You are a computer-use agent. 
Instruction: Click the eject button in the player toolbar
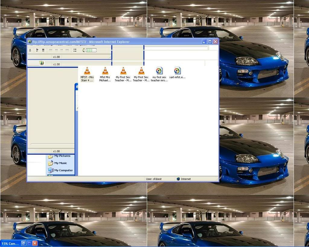pyautogui.click(x=30, y=50)
